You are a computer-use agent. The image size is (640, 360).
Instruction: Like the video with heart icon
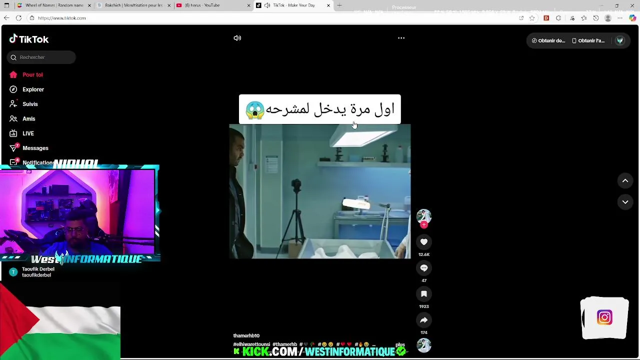424,242
